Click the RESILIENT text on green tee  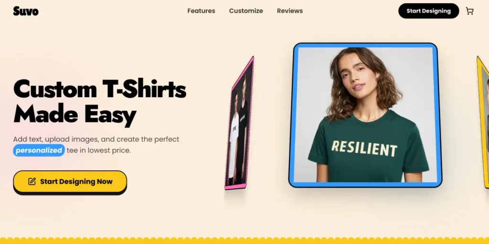click(x=364, y=149)
